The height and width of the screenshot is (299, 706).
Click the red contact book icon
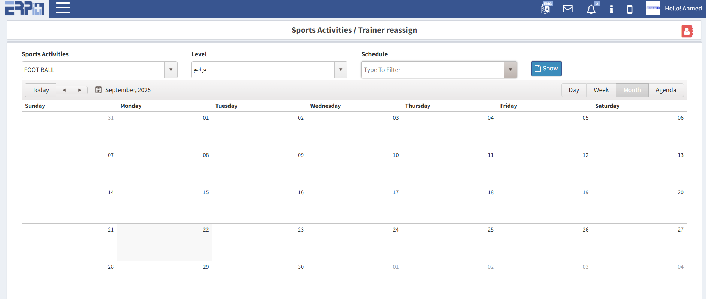click(687, 31)
